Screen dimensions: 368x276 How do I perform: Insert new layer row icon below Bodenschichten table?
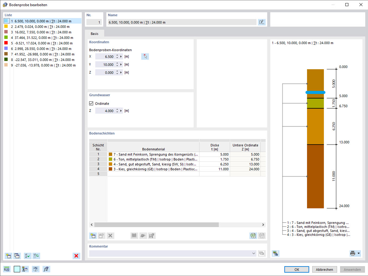click(93, 236)
